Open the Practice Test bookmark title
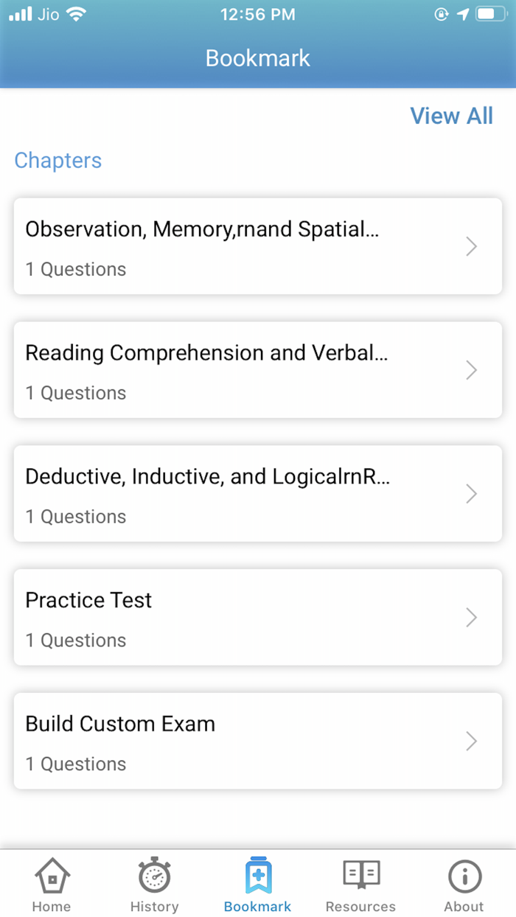The width and height of the screenshot is (516, 917). point(88,600)
